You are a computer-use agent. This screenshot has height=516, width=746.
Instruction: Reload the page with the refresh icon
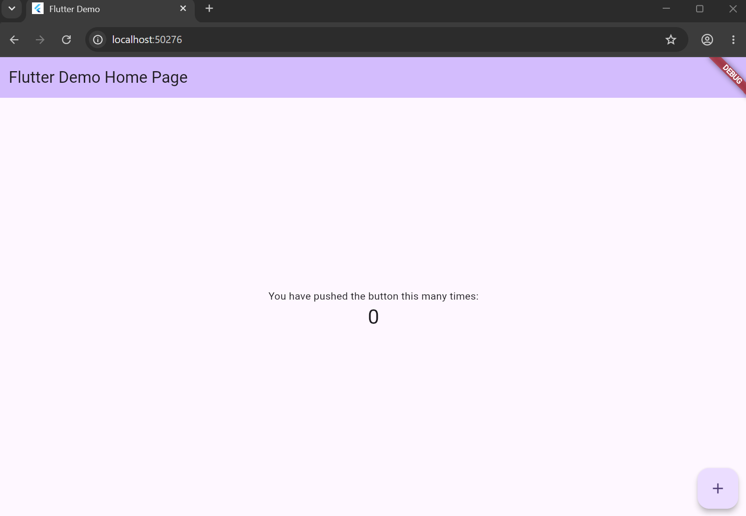[x=66, y=40]
